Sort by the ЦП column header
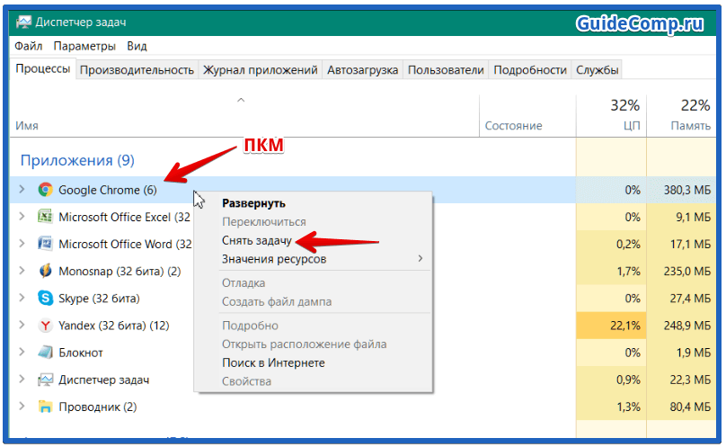 click(631, 126)
